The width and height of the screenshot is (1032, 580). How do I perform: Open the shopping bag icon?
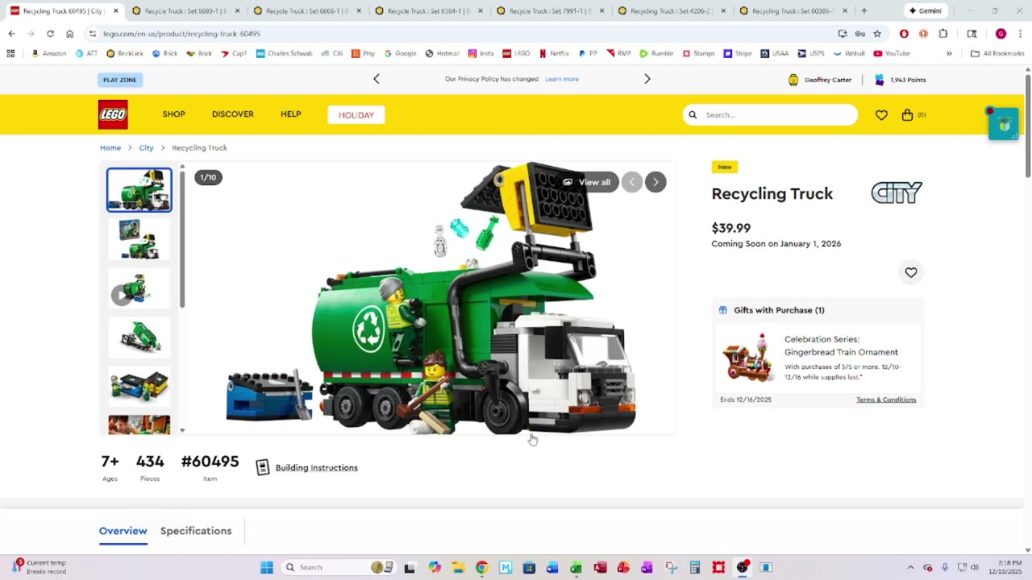point(908,115)
